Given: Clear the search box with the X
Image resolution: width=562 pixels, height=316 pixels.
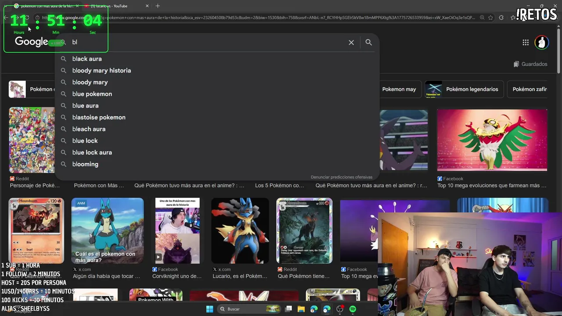Looking at the screenshot, I should click(x=351, y=43).
